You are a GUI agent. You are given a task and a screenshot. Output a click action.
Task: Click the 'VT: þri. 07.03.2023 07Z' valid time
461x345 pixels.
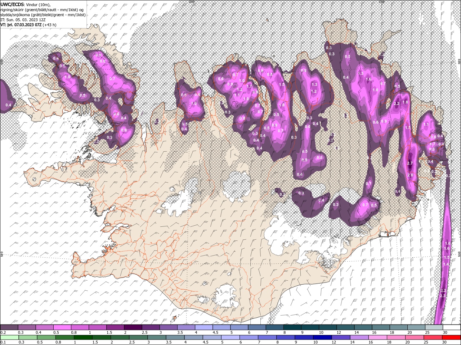click(x=21, y=25)
